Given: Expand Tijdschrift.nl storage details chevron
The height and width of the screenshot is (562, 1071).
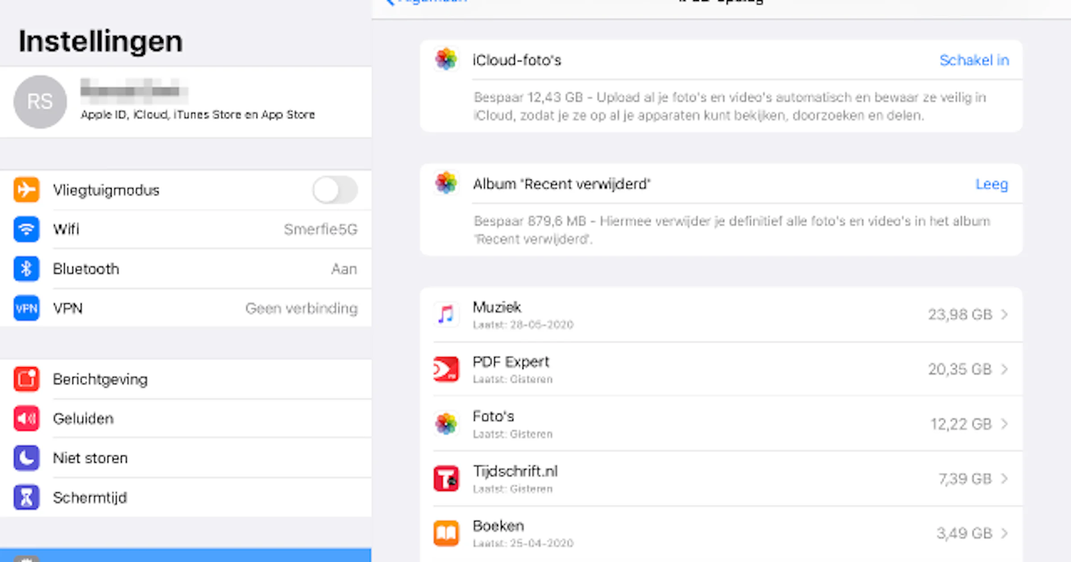Looking at the screenshot, I should click(1005, 479).
